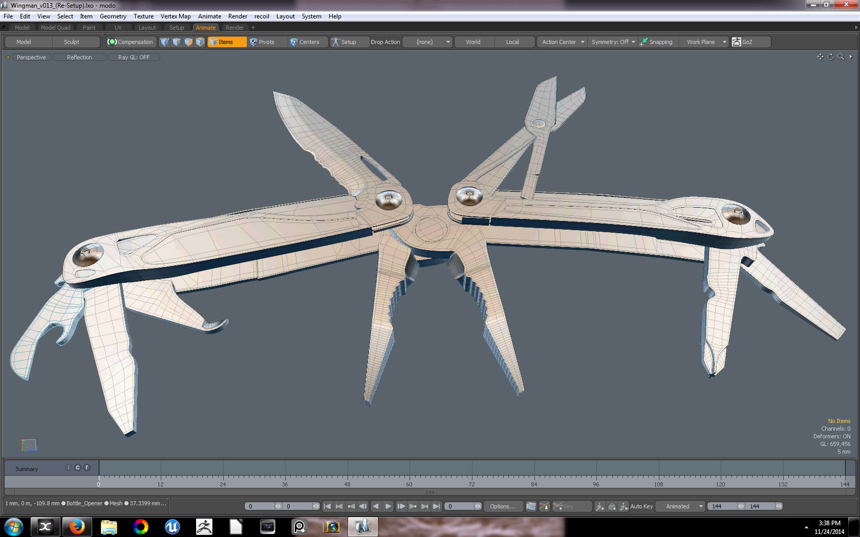Switch to Centers selection mode

coord(308,42)
